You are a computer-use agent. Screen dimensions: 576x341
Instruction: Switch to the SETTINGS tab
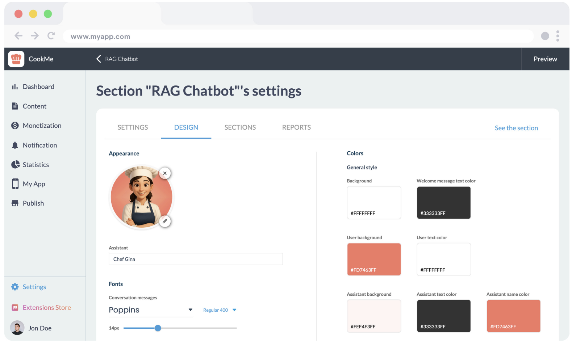pyautogui.click(x=133, y=127)
